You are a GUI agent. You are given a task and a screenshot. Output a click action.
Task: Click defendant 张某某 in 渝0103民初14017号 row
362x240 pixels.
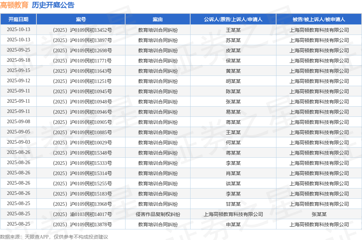point(319,214)
